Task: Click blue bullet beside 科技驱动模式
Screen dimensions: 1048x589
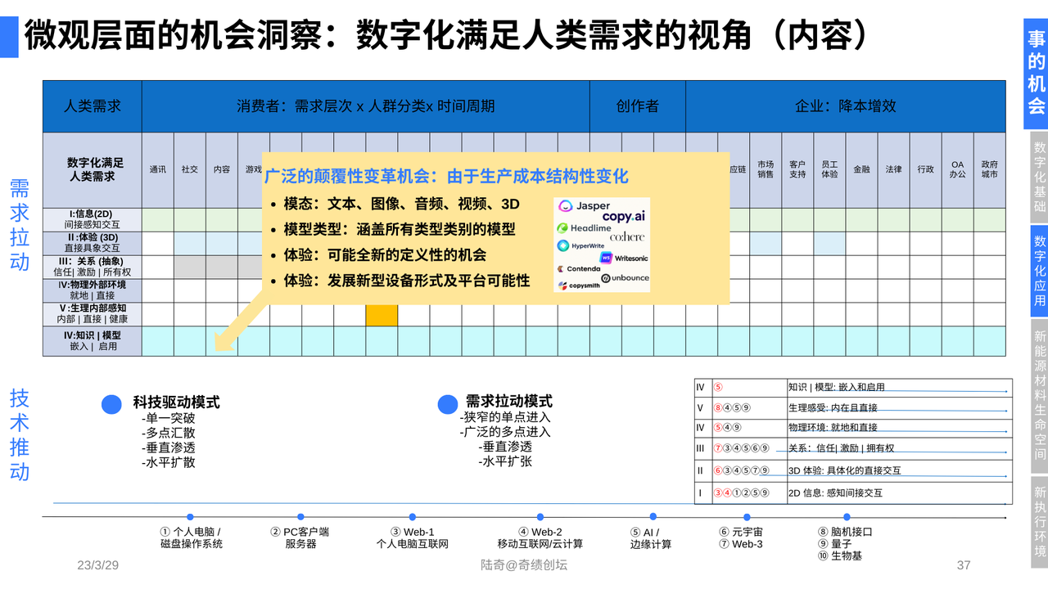Action: 111,404
